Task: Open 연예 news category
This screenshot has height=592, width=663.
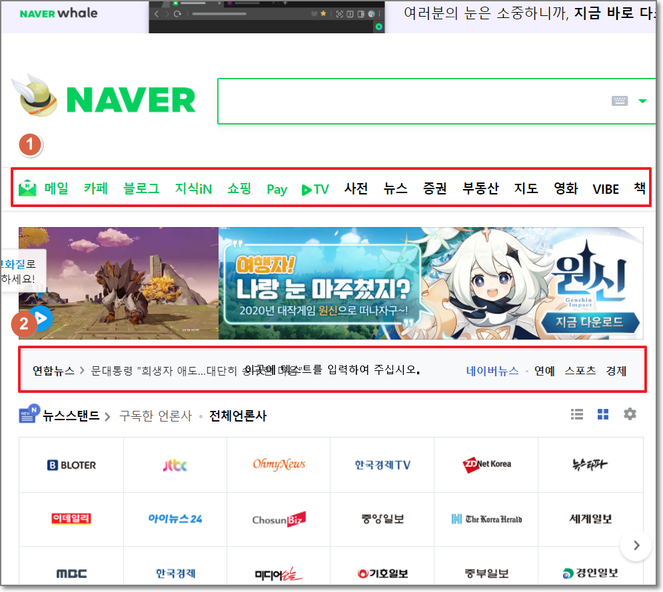Action: coord(544,370)
